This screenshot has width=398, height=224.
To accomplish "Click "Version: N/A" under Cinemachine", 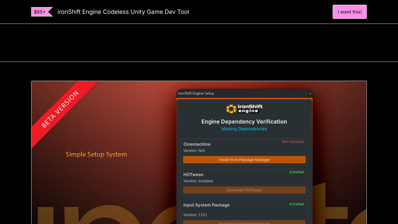I will pyautogui.click(x=194, y=151).
